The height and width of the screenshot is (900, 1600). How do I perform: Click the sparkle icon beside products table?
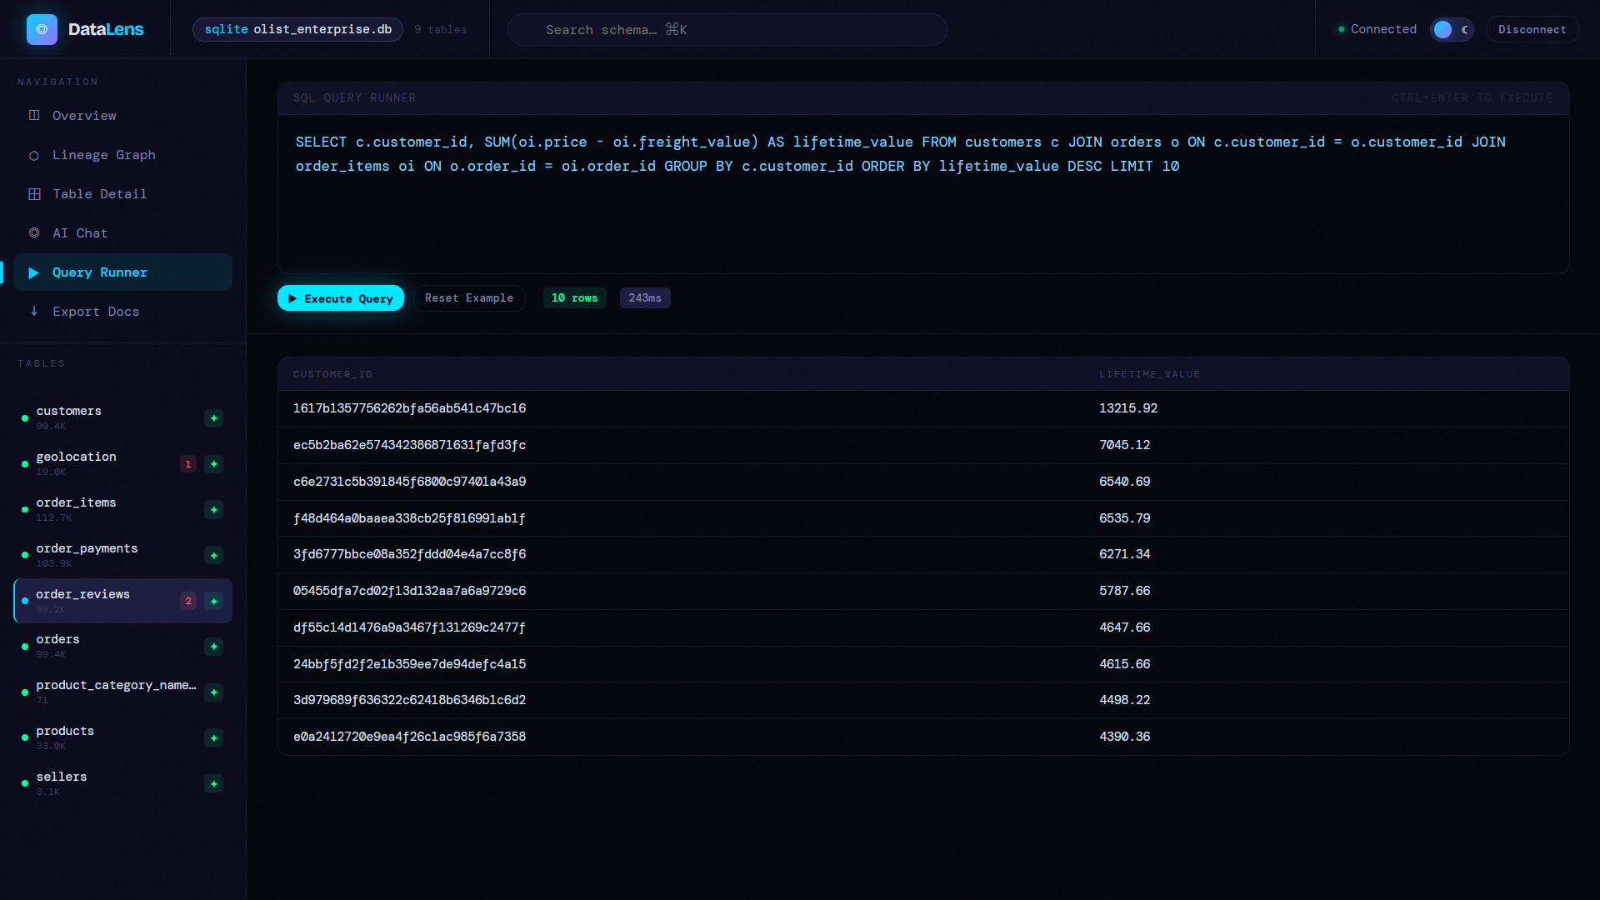point(214,738)
